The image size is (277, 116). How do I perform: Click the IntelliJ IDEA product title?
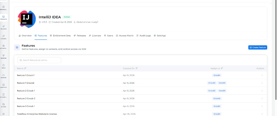[x=50, y=17]
